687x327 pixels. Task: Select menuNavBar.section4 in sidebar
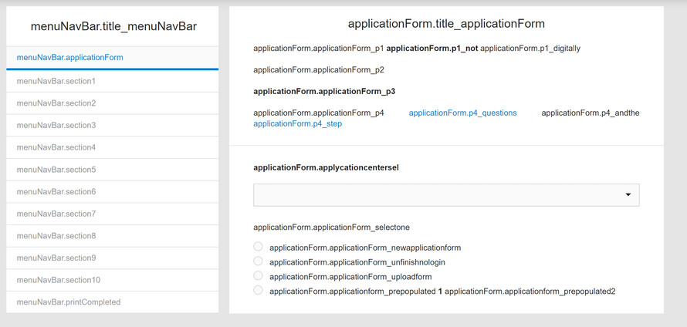[112, 147]
